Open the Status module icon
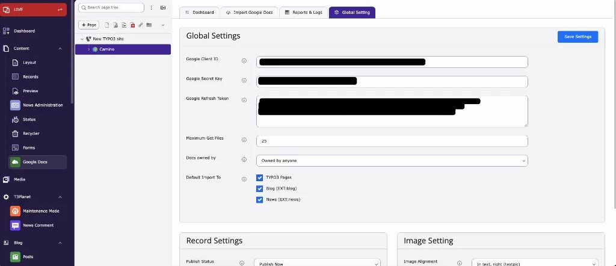Image resolution: width=616 pixels, height=266 pixels. [x=15, y=119]
